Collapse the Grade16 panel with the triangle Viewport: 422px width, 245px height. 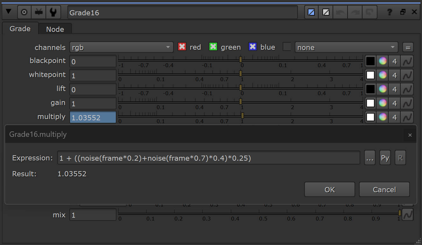tap(9, 12)
